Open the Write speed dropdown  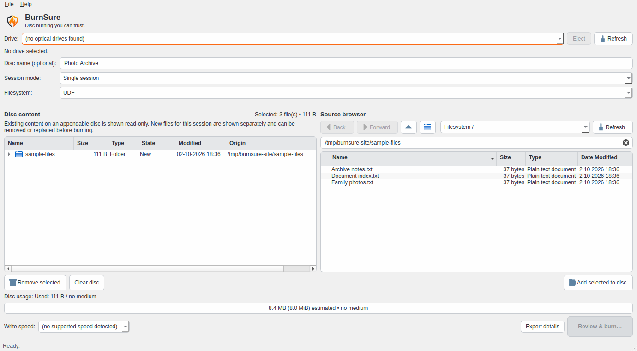point(84,327)
